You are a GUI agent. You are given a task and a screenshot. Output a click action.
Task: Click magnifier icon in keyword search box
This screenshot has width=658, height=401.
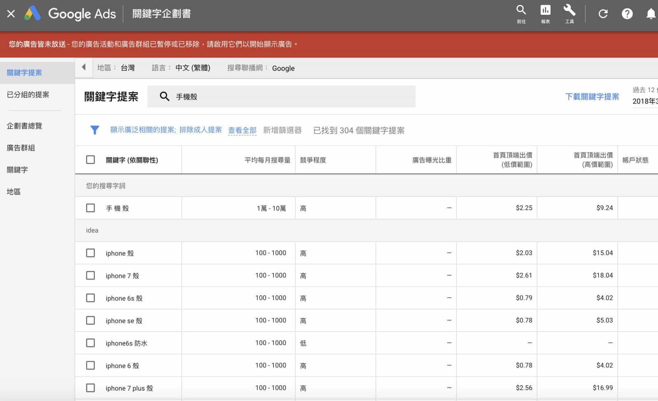click(164, 97)
